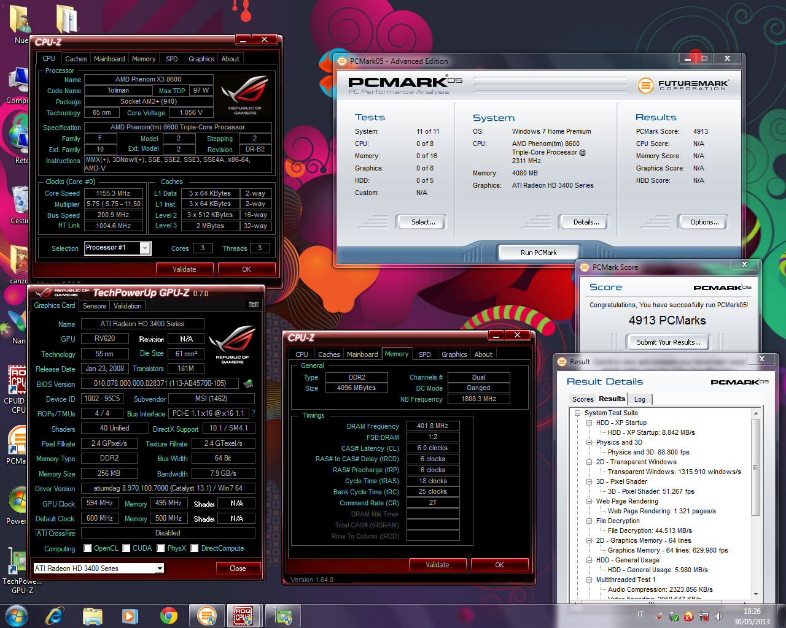Open Windows Explorer folder taskbar icon
This screenshot has width=786, height=628.
point(92,615)
